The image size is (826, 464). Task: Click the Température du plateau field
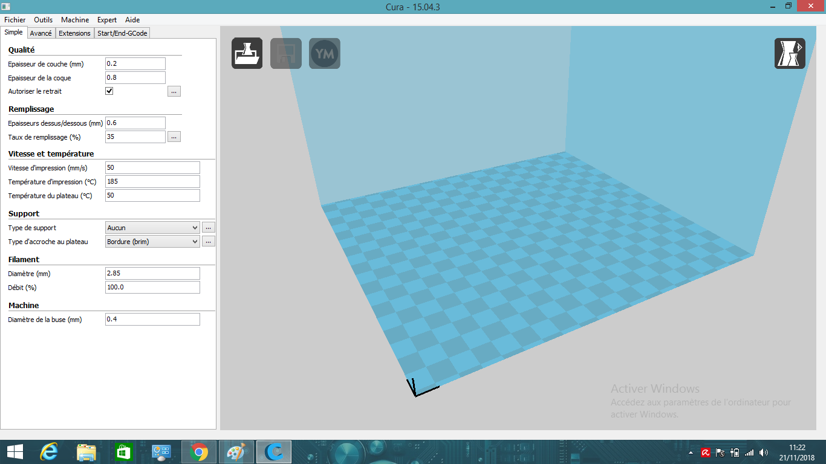click(x=152, y=196)
